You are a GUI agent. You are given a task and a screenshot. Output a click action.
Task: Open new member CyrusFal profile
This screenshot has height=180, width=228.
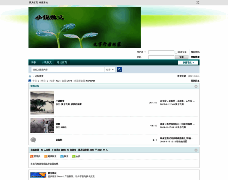[90, 81]
